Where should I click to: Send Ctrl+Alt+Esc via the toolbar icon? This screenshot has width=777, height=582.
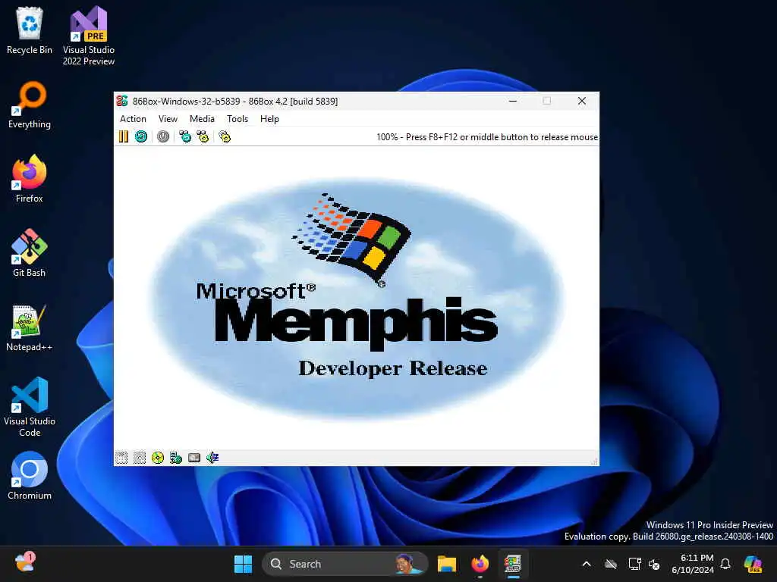[x=203, y=136]
